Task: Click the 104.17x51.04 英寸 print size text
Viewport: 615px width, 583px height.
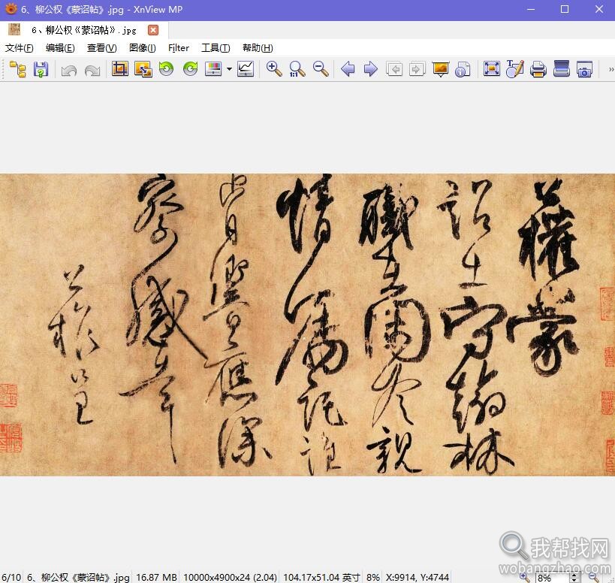Action: pos(321,577)
